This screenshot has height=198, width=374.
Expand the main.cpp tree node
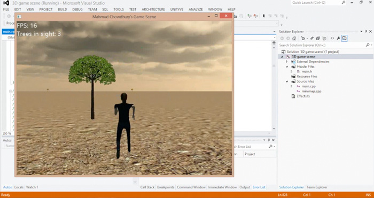[292, 86]
